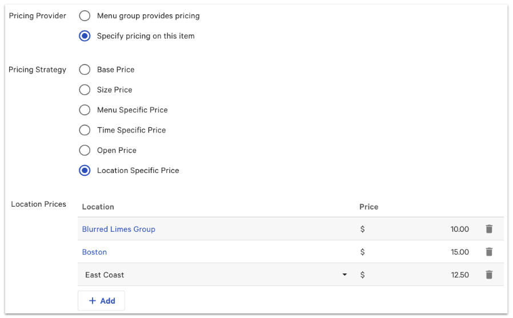Delete the Blurred Limes Group price row
Screen dimensions: 513x318
pos(489,229)
